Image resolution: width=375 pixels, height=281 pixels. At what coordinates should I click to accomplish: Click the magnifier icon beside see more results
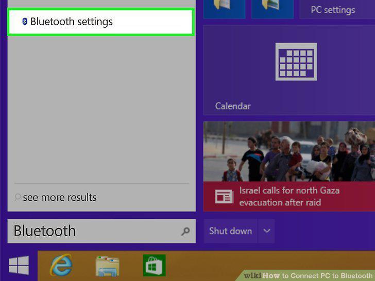[18, 197]
